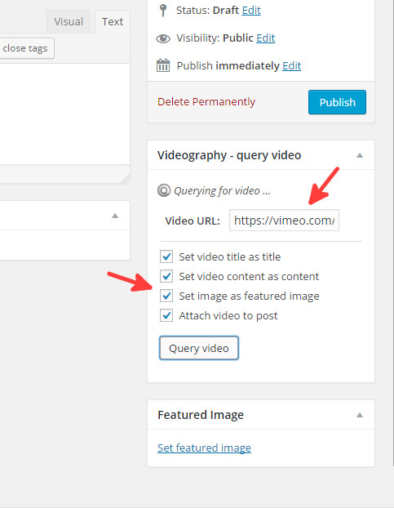Uncheck Set image as featured image

[166, 296]
